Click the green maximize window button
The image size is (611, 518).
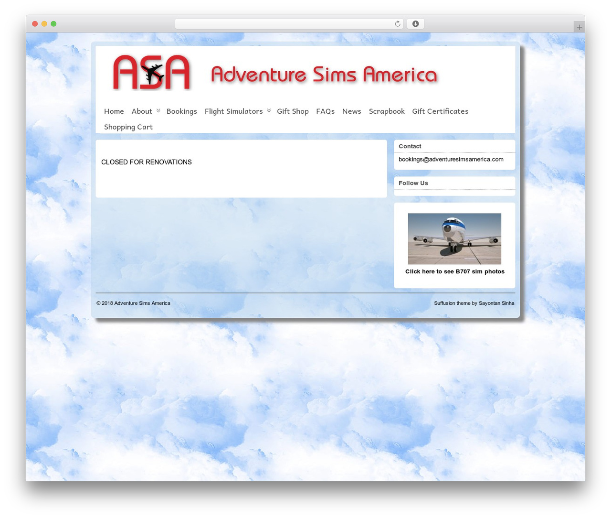coord(53,24)
